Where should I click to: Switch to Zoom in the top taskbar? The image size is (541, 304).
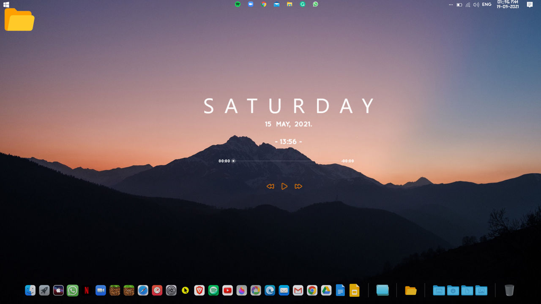[251, 4]
